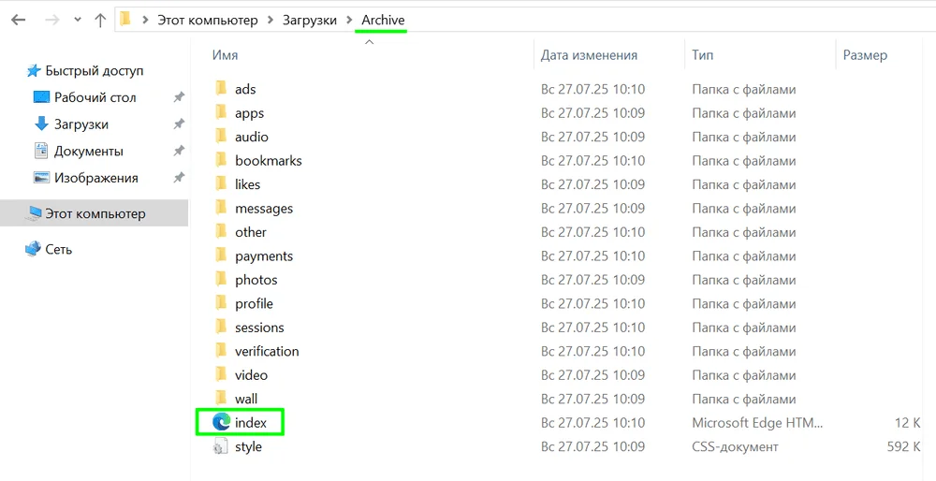Select 'Рабочий стол' in the sidebar
Image resolution: width=936 pixels, height=481 pixels.
[95, 97]
